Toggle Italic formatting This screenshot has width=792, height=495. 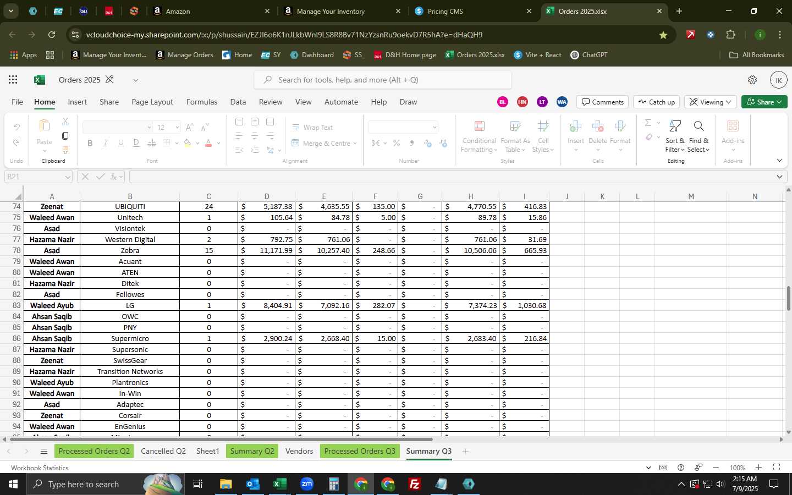coord(105,143)
